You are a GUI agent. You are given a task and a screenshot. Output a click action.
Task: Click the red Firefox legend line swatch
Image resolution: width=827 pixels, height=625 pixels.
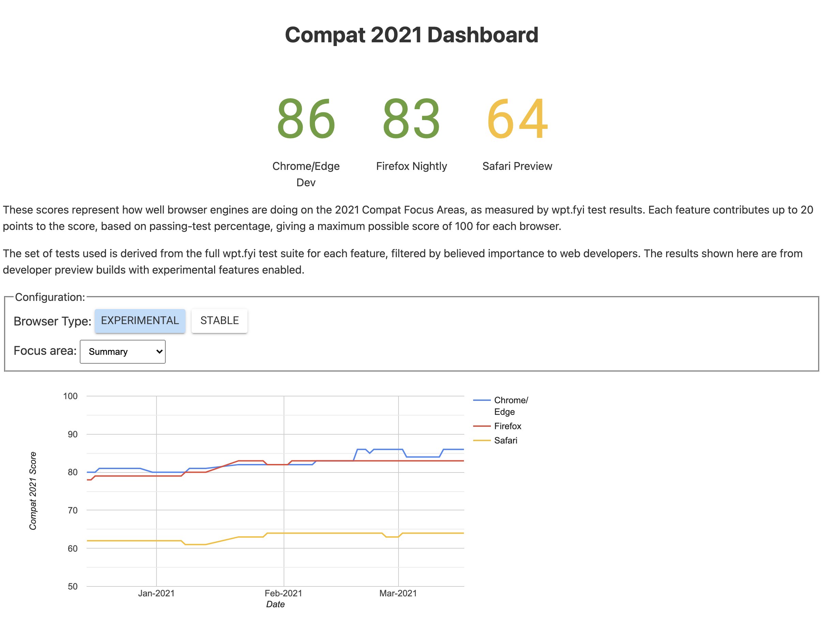482,426
